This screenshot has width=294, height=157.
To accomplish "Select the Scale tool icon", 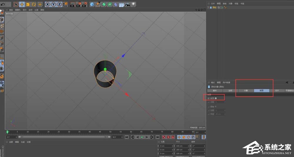I will click(x=28, y=4).
